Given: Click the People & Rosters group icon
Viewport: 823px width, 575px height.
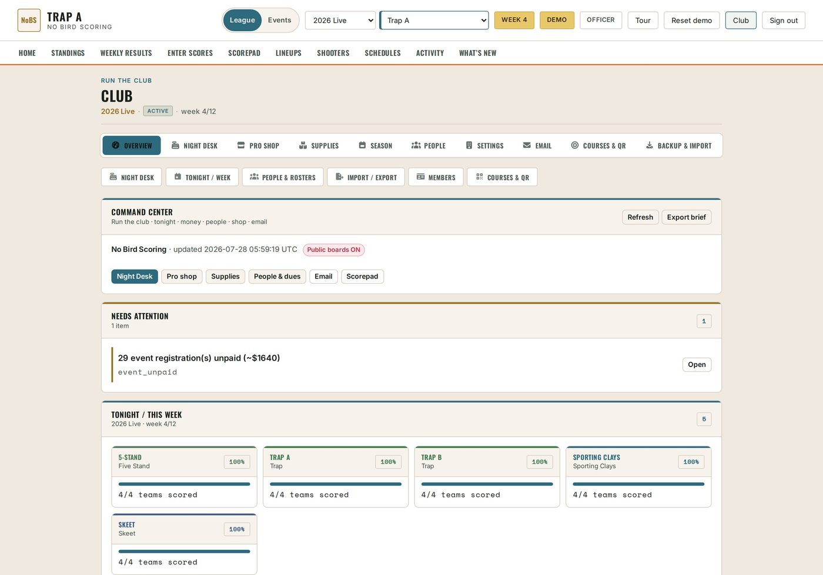Looking at the screenshot, I should click(x=255, y=177).
